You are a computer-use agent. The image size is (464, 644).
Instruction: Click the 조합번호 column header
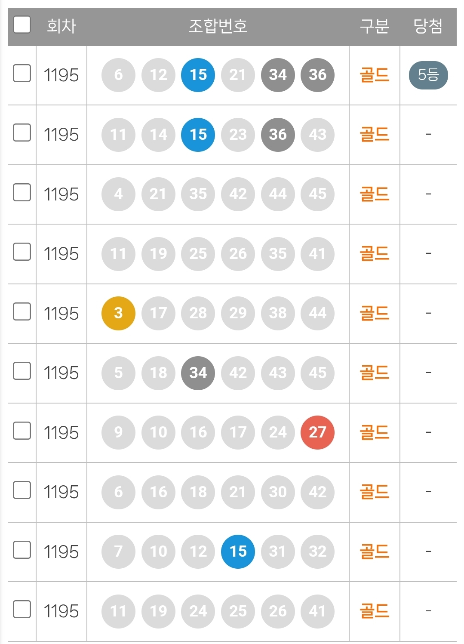tap(218, 26)
